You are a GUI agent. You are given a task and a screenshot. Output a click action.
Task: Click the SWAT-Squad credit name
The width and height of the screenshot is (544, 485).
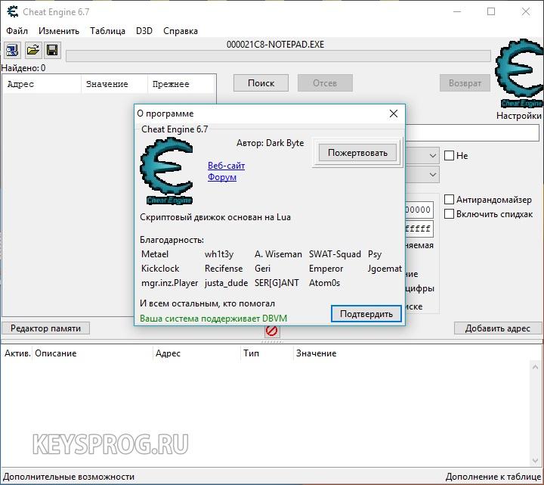click(x=335, y=254)
